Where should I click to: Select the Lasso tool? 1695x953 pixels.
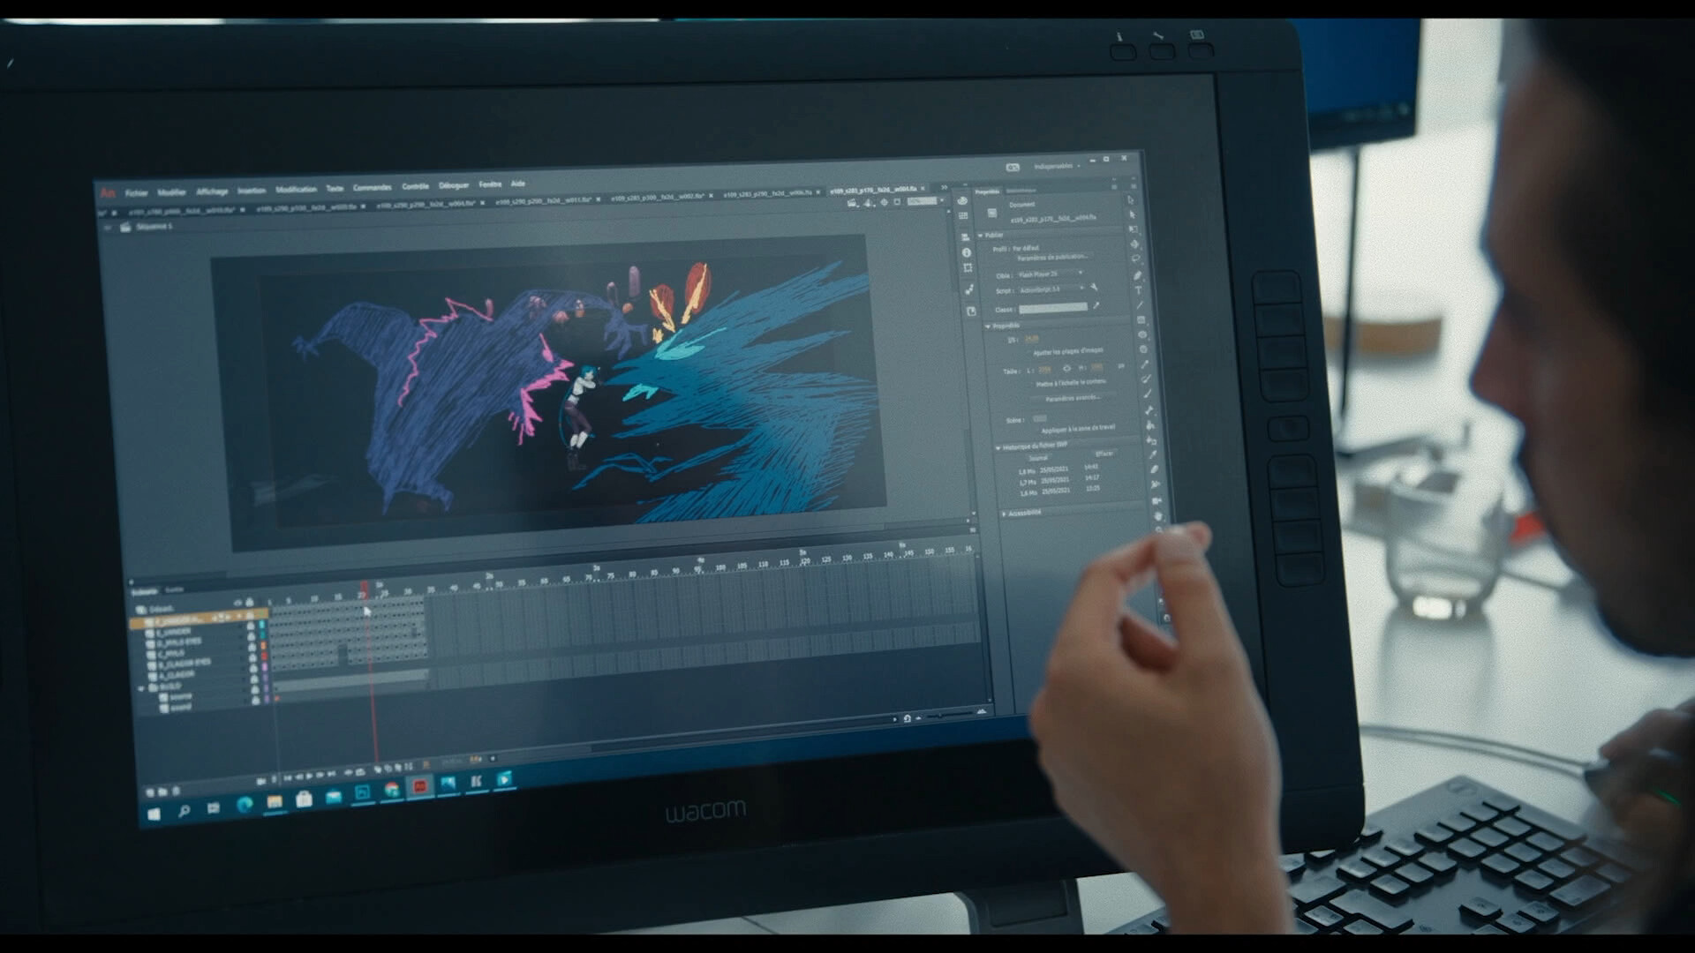1136,259
